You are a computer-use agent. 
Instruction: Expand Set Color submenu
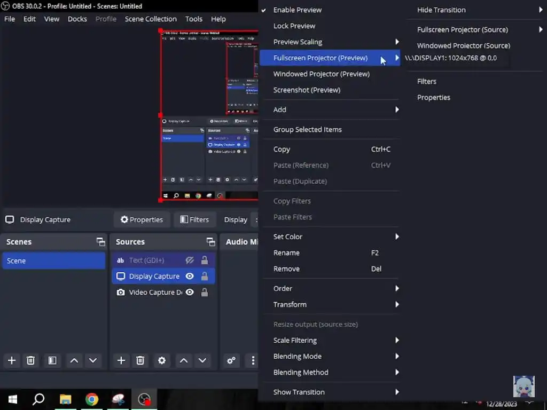pos(330,236)
